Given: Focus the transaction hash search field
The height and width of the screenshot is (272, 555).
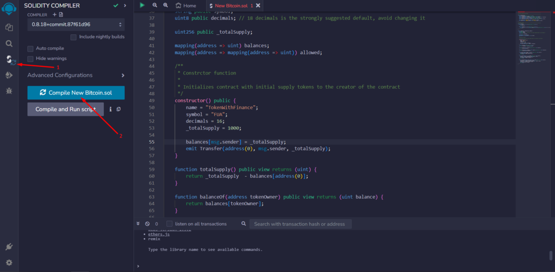Looking at the screenshot, I should tap(300, 224).
